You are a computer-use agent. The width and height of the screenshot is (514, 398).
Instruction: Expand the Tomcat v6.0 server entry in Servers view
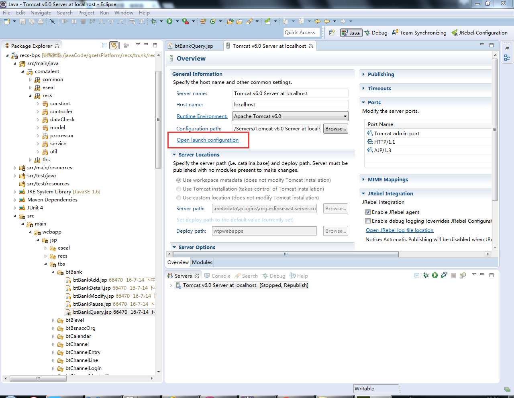click(171, 286)
